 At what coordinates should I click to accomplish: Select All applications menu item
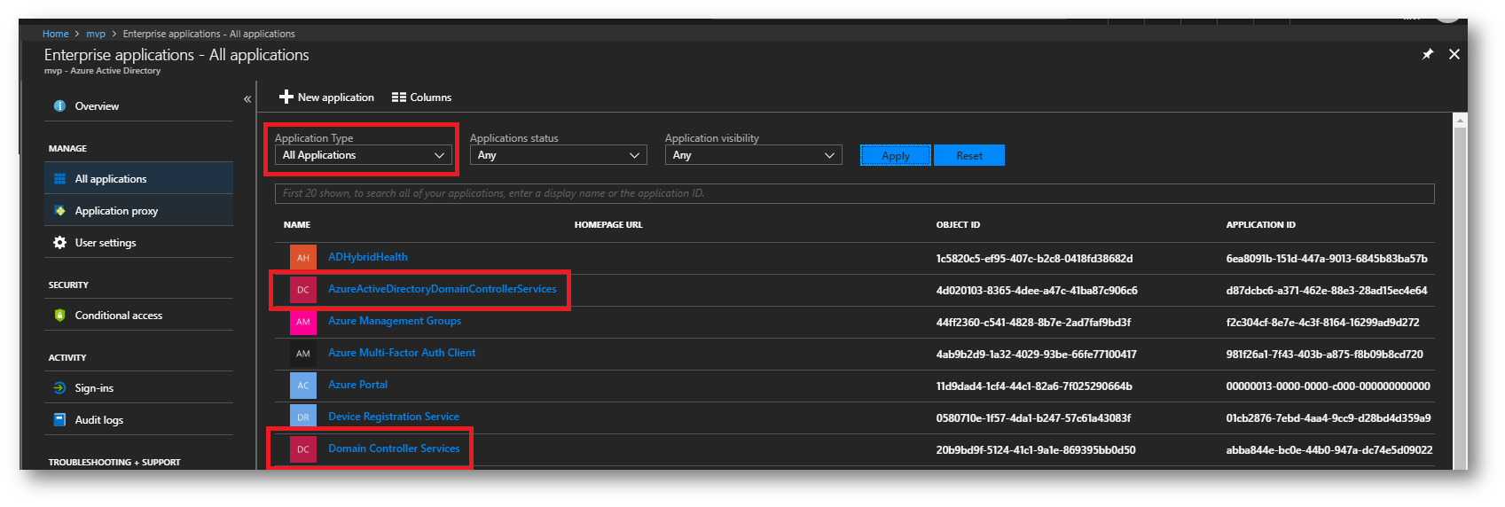(x=138, y=179)
